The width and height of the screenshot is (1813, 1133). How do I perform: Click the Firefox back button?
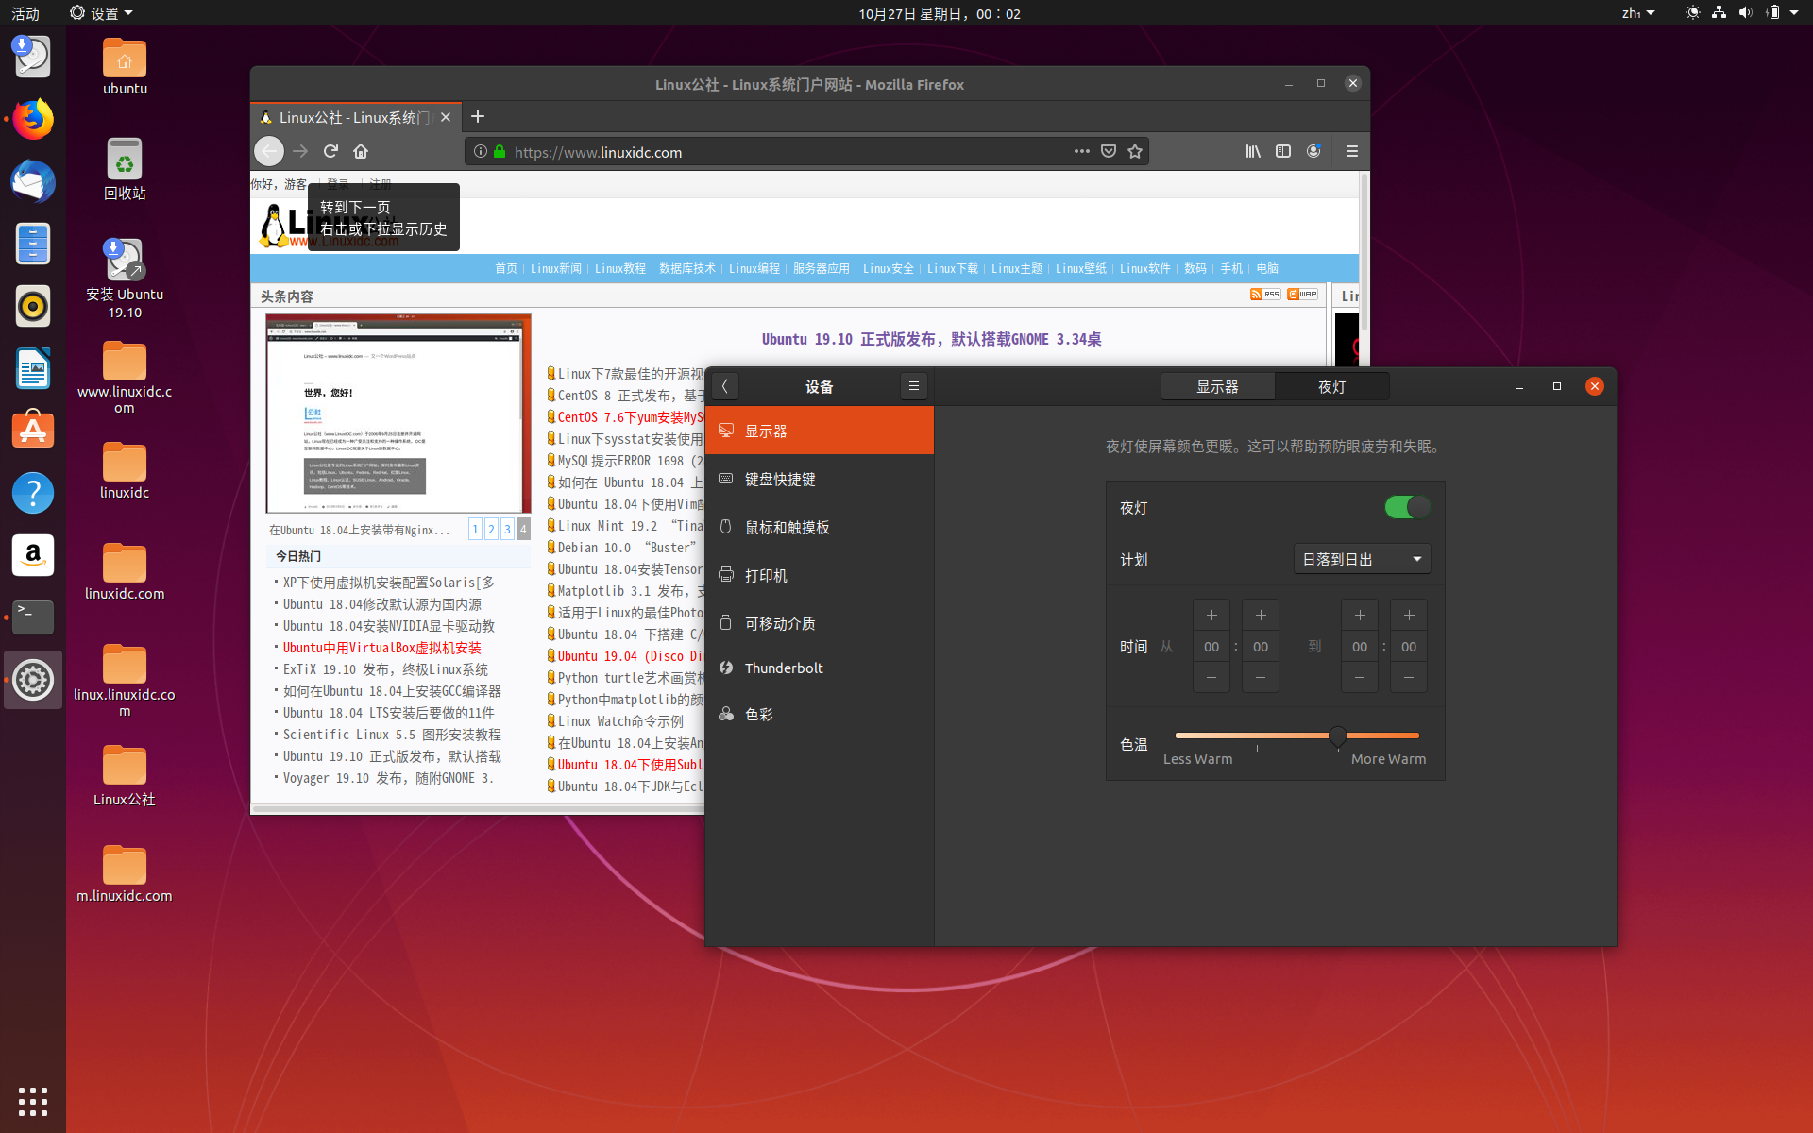269,151
